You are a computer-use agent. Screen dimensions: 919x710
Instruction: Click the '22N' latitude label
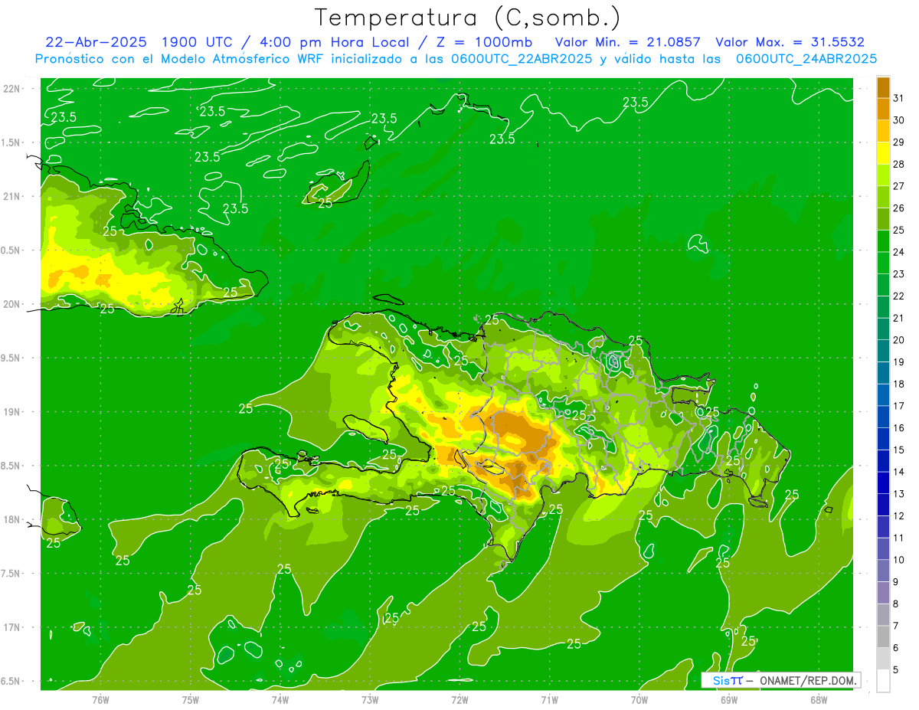(x=11, y=88)
